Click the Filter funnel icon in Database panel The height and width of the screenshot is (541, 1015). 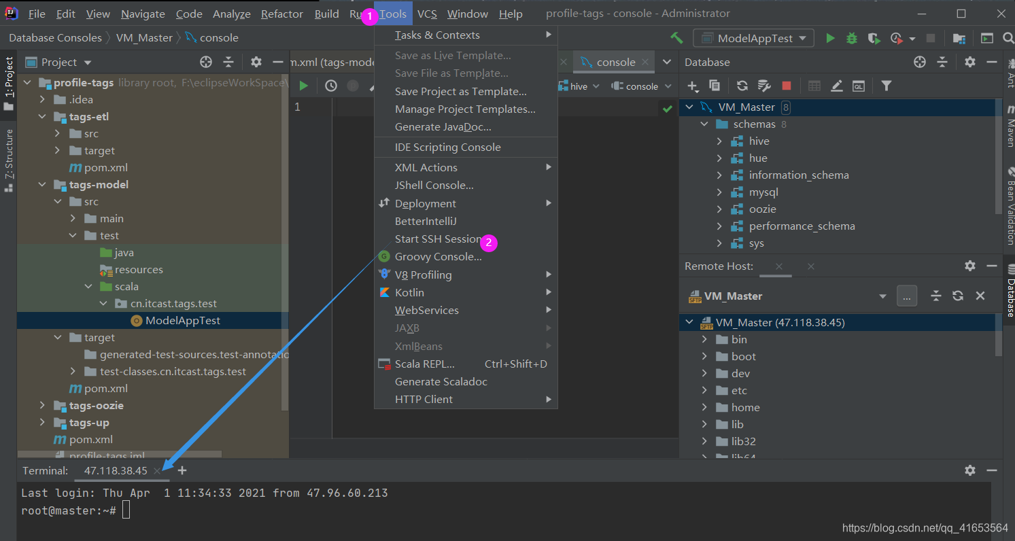point(887,86)
